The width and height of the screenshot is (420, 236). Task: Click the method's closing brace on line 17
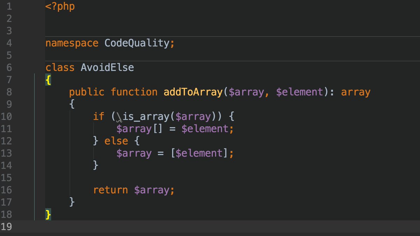point(72,202)
